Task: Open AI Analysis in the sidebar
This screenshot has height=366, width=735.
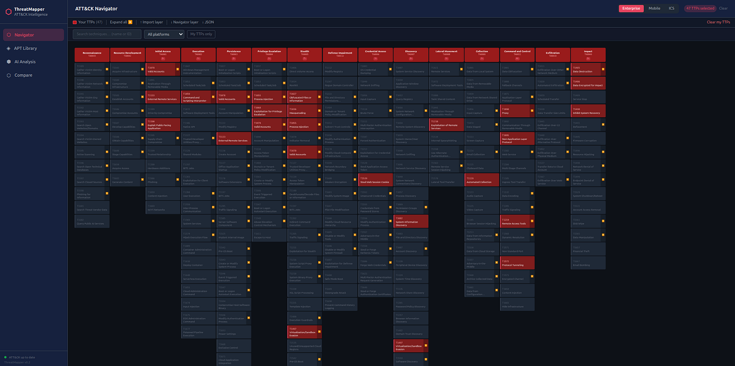Action: point(34,61)
